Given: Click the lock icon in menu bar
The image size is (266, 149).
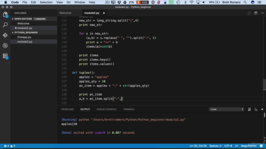Looking at the screenshot, I should (x=165, y=2).
